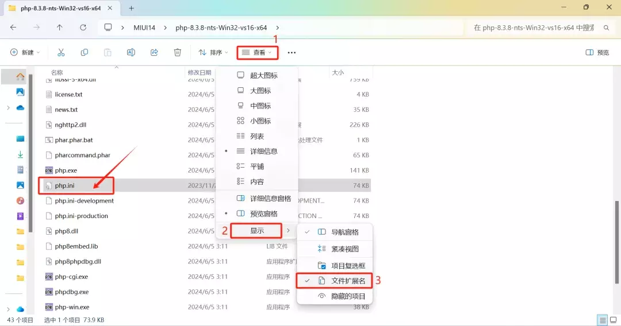Open Videos folder in the sidebar

(x=20, y=216)
